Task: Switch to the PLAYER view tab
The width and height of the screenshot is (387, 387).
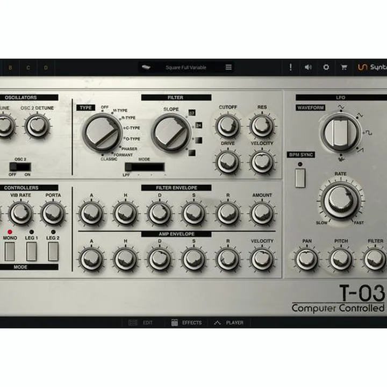Action: click(x=229, y=322)
